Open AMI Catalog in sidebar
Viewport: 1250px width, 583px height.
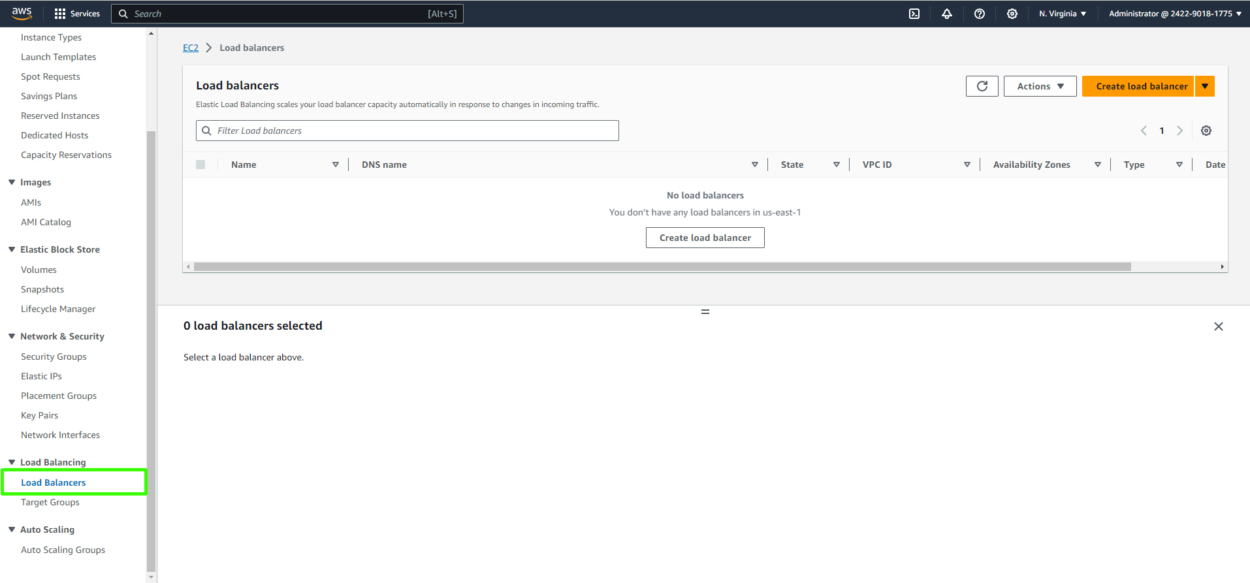(46, 222)
